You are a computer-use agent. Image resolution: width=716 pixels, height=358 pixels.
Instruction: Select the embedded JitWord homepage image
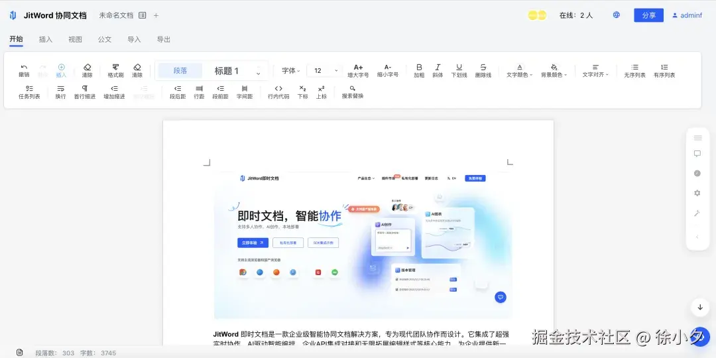[363, 245]
